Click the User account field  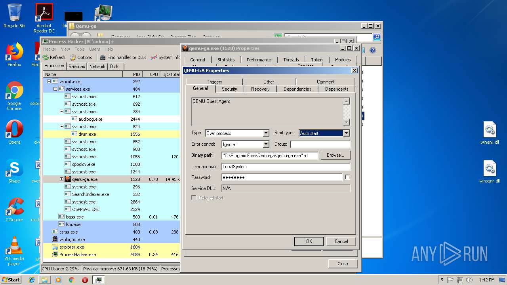pyautogui.click(x=286, y=166)
